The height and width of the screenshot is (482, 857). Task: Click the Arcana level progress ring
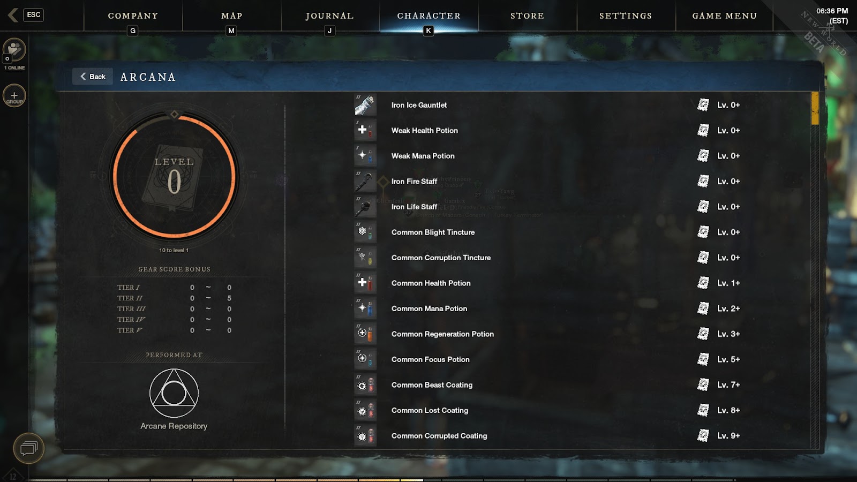tap(174, 176)
